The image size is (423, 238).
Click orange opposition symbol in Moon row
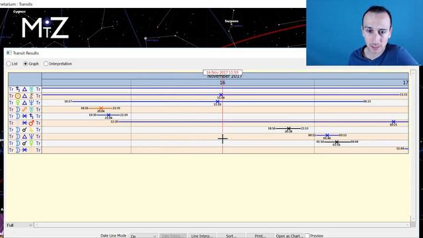(24, 109)
